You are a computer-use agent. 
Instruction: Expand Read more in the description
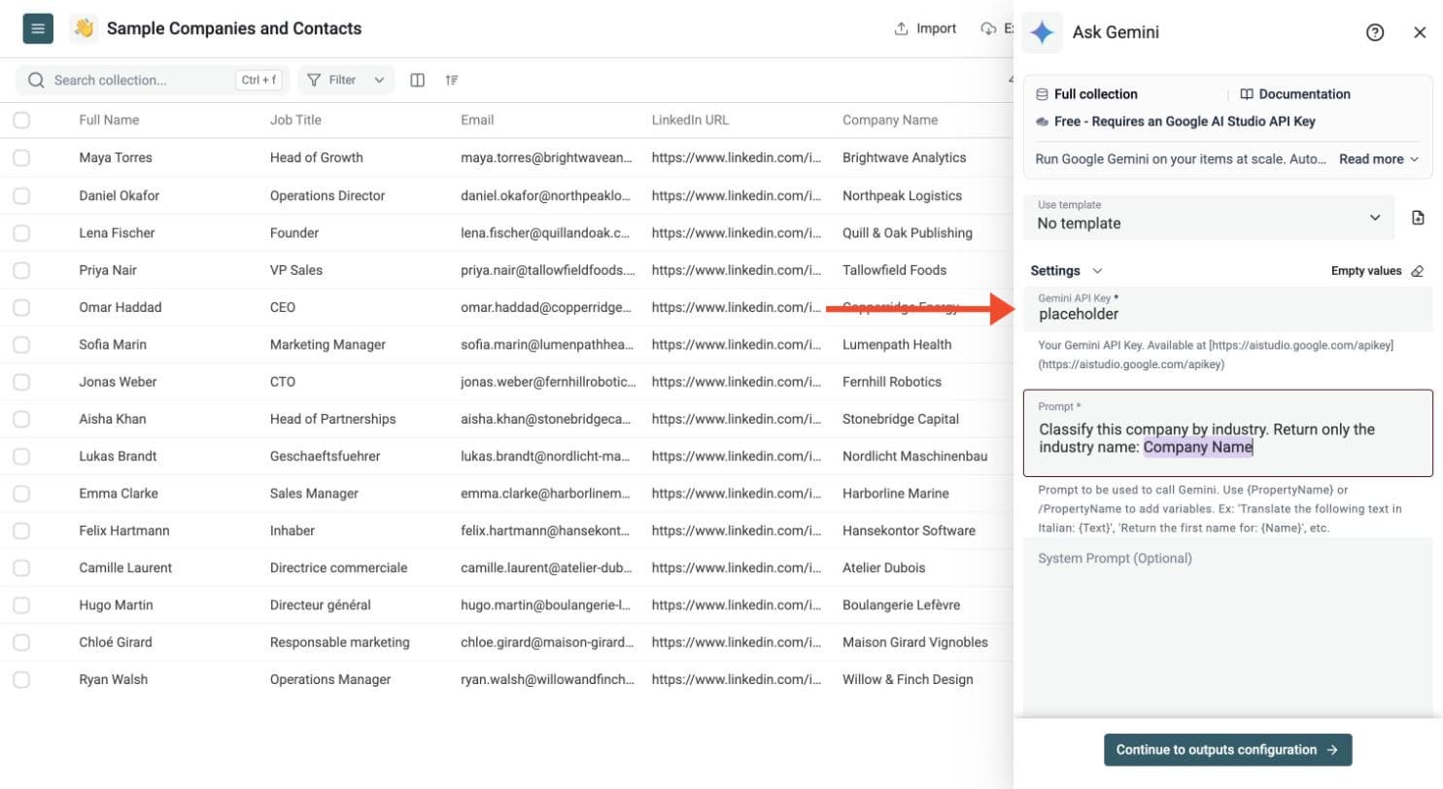(1378, 159)
